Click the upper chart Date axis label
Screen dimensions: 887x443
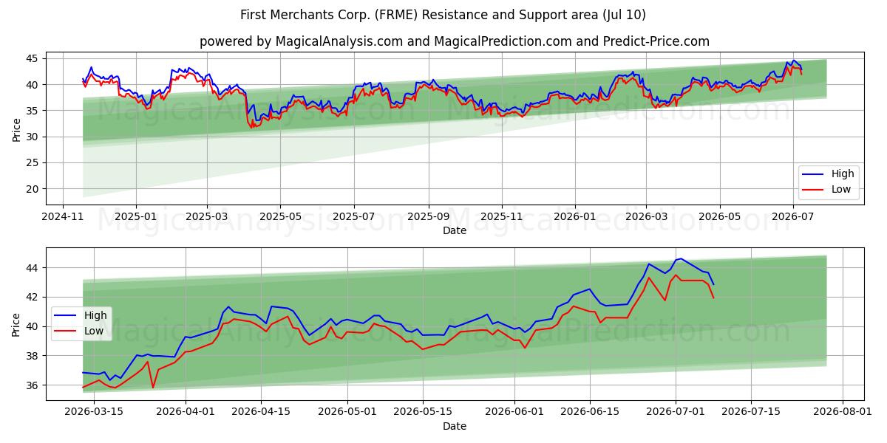coord(454,231)
